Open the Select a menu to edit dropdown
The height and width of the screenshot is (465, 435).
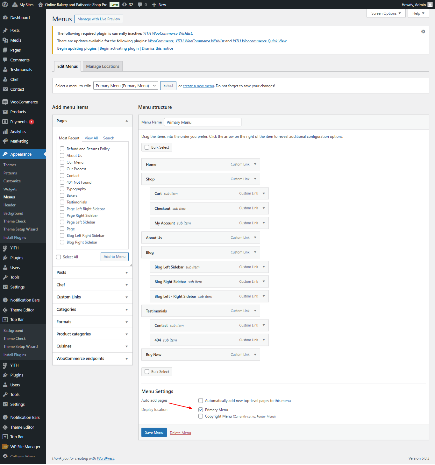[x=125, y=86]
